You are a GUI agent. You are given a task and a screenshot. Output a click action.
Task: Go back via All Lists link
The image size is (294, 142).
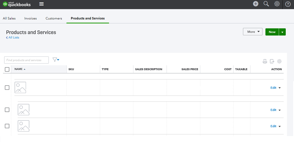click(x=14, y=38)
